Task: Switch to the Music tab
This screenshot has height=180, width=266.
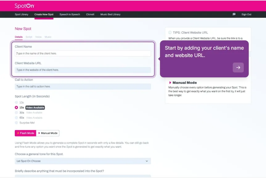Action: pyautogui.click(x=48, y=37)
